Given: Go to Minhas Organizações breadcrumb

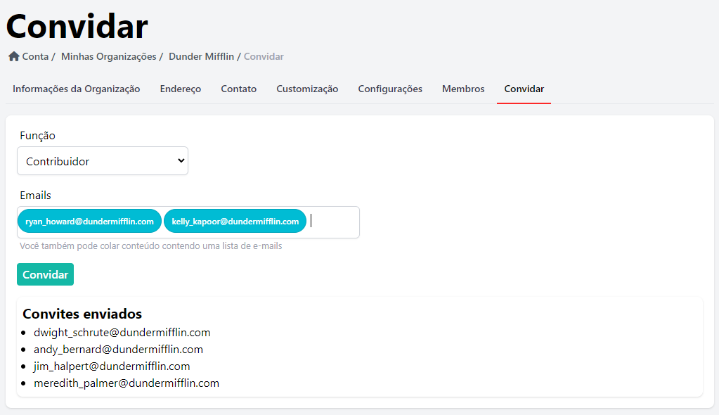Looking at the screenshot, I should pyautogui.click(x=109, y=56).
